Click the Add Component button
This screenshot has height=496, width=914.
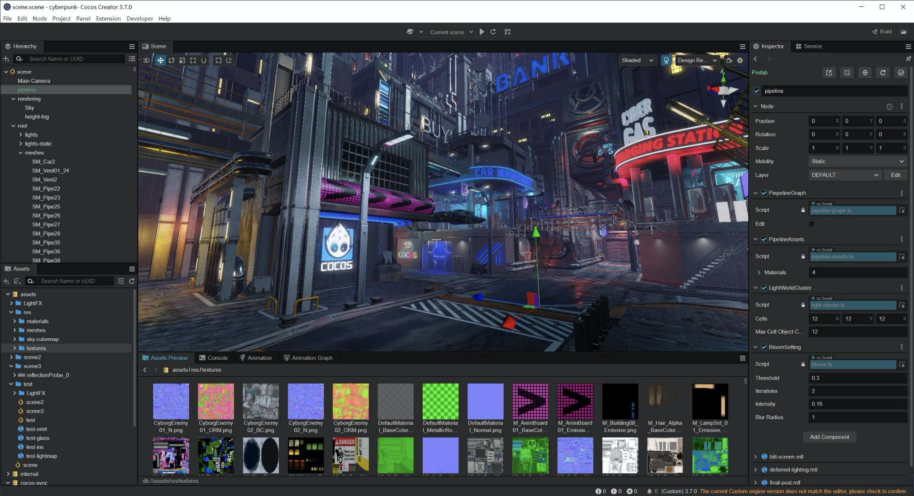[x=829, y=436]
